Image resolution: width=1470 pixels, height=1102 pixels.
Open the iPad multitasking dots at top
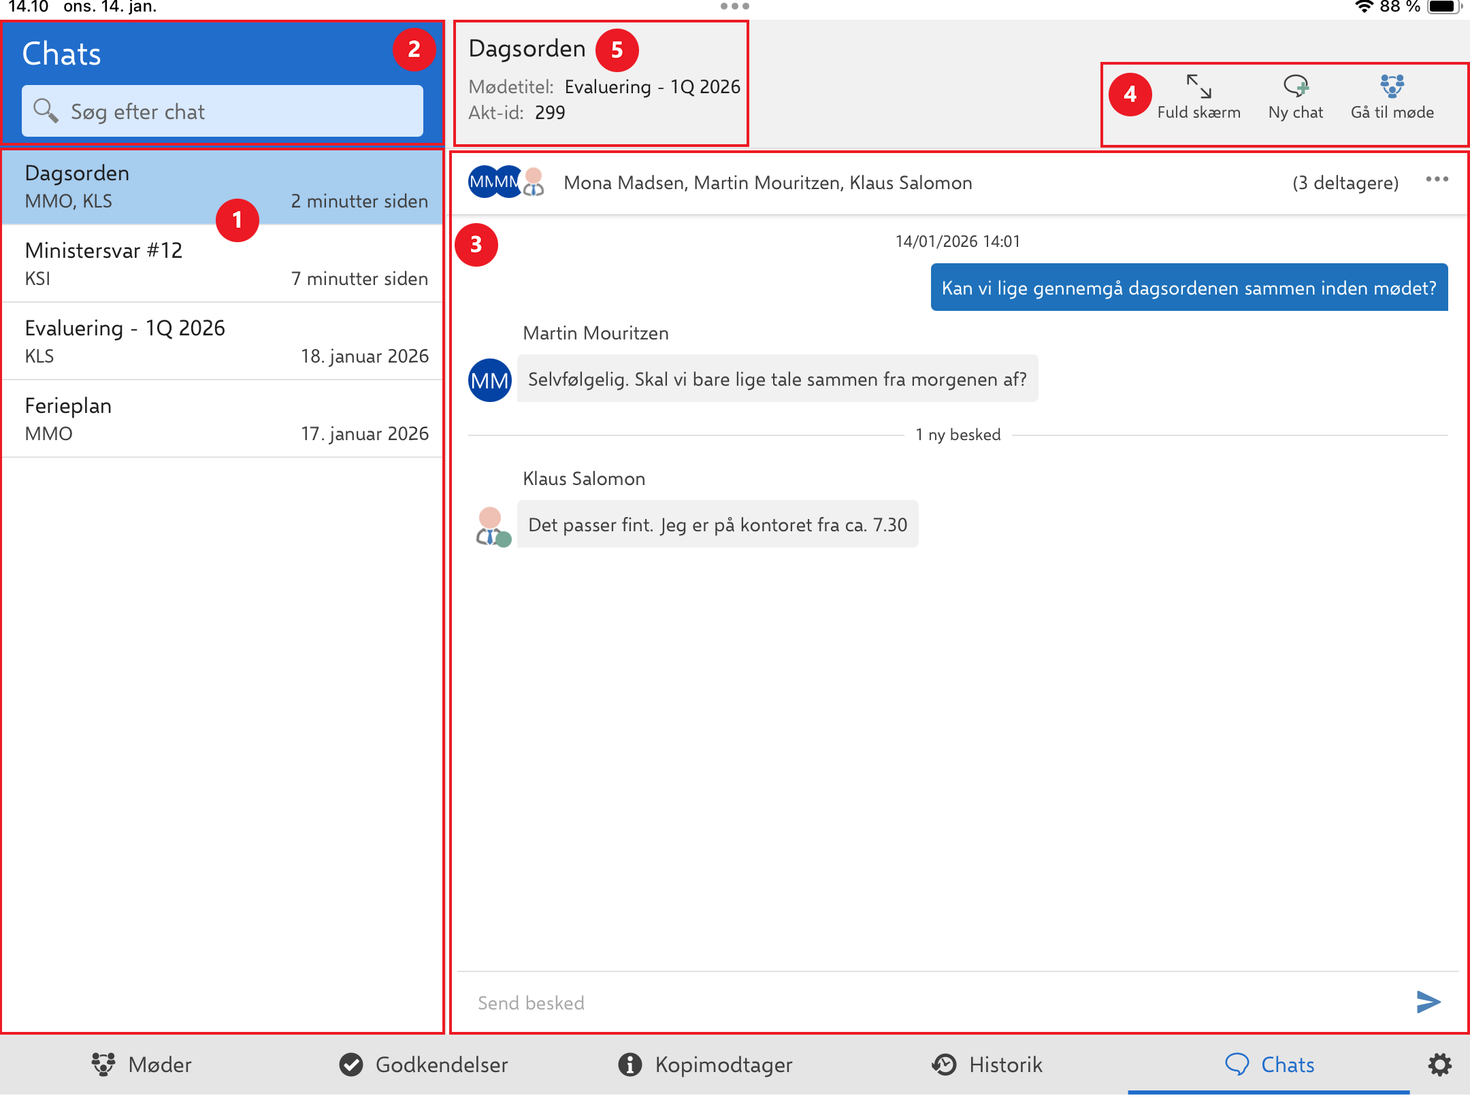pyautogui.click(x=735, y=6)
